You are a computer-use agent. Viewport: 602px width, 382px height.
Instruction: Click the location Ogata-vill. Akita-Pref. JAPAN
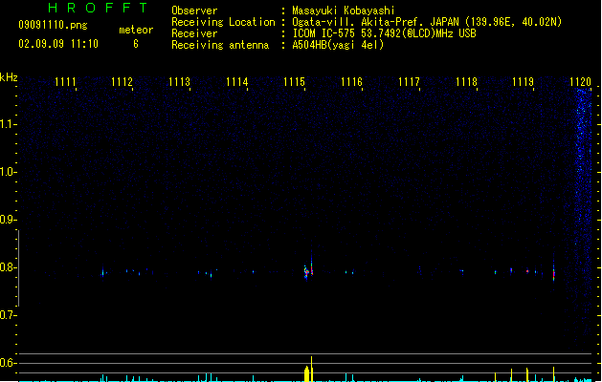[x=375, y=22]
